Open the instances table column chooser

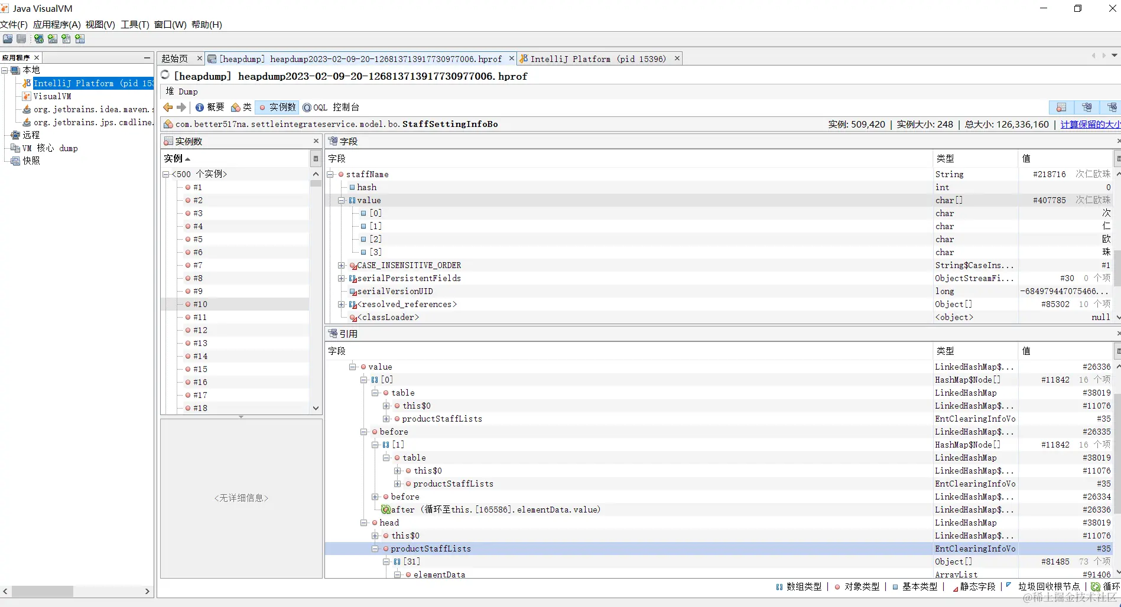pyautogui.click(x=316, y=158)
